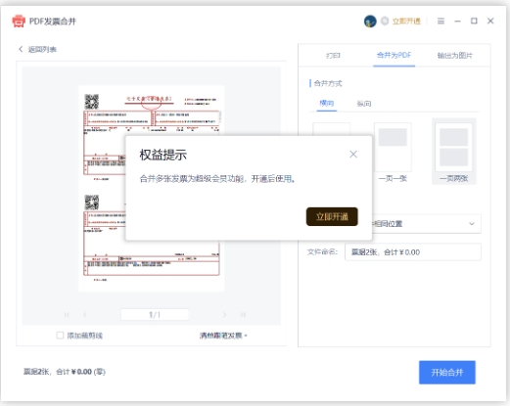Image resolution: width=510 pixels, height=406 pixels.
Task: Go to previous preview page
Action: 85,315
